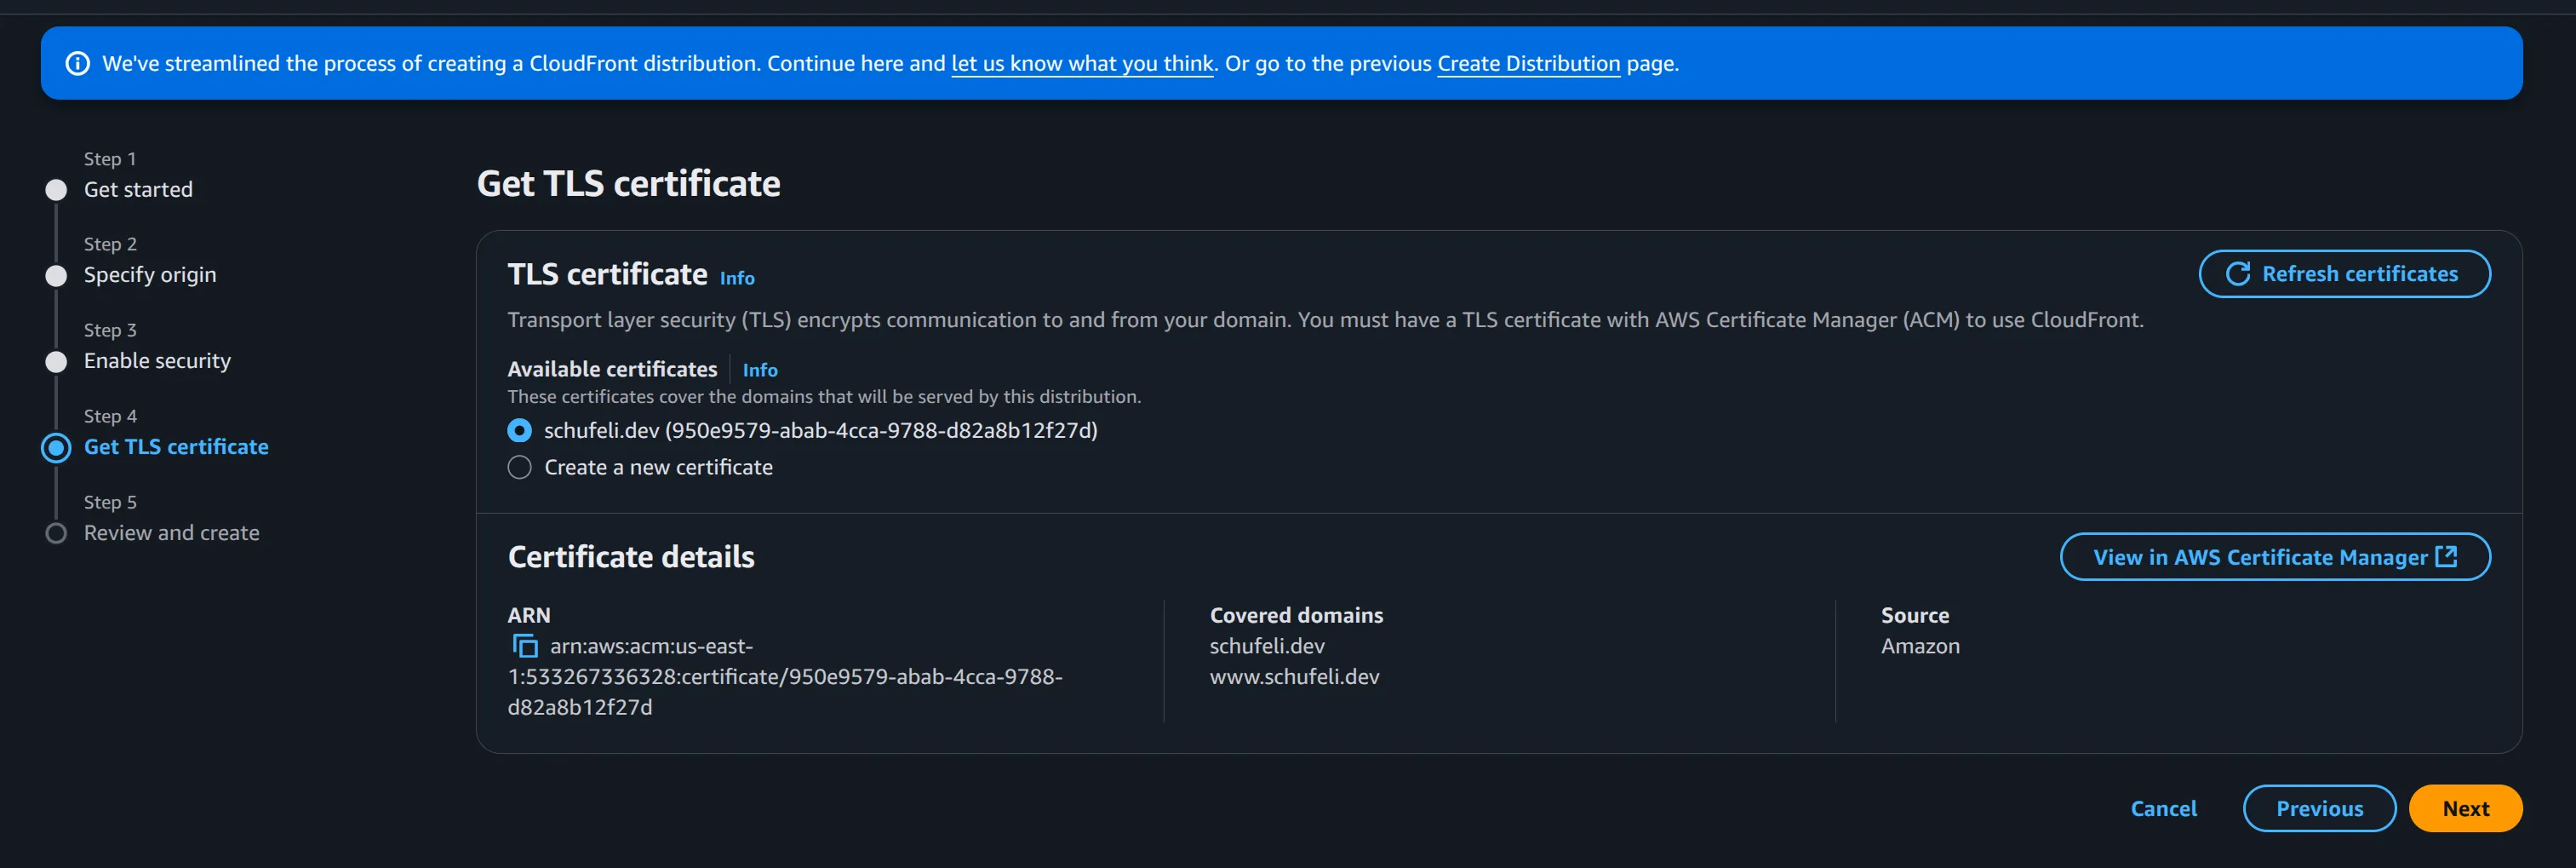Open Info link next to TLS certificate
The width and height of the screenshot is (2576, 868).
coord(737,279)
